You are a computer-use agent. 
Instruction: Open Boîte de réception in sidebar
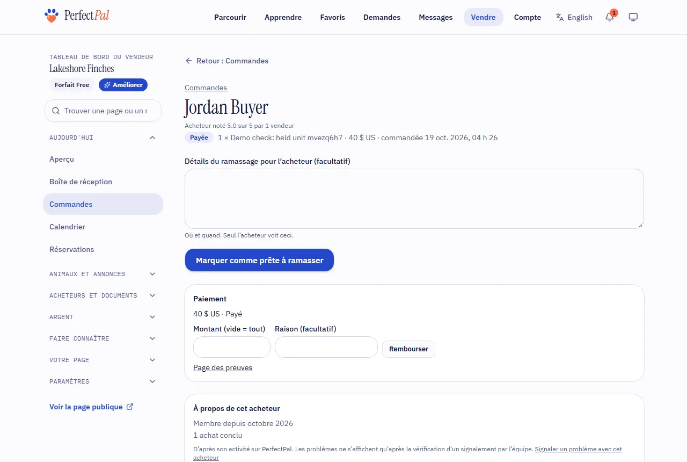103,182
